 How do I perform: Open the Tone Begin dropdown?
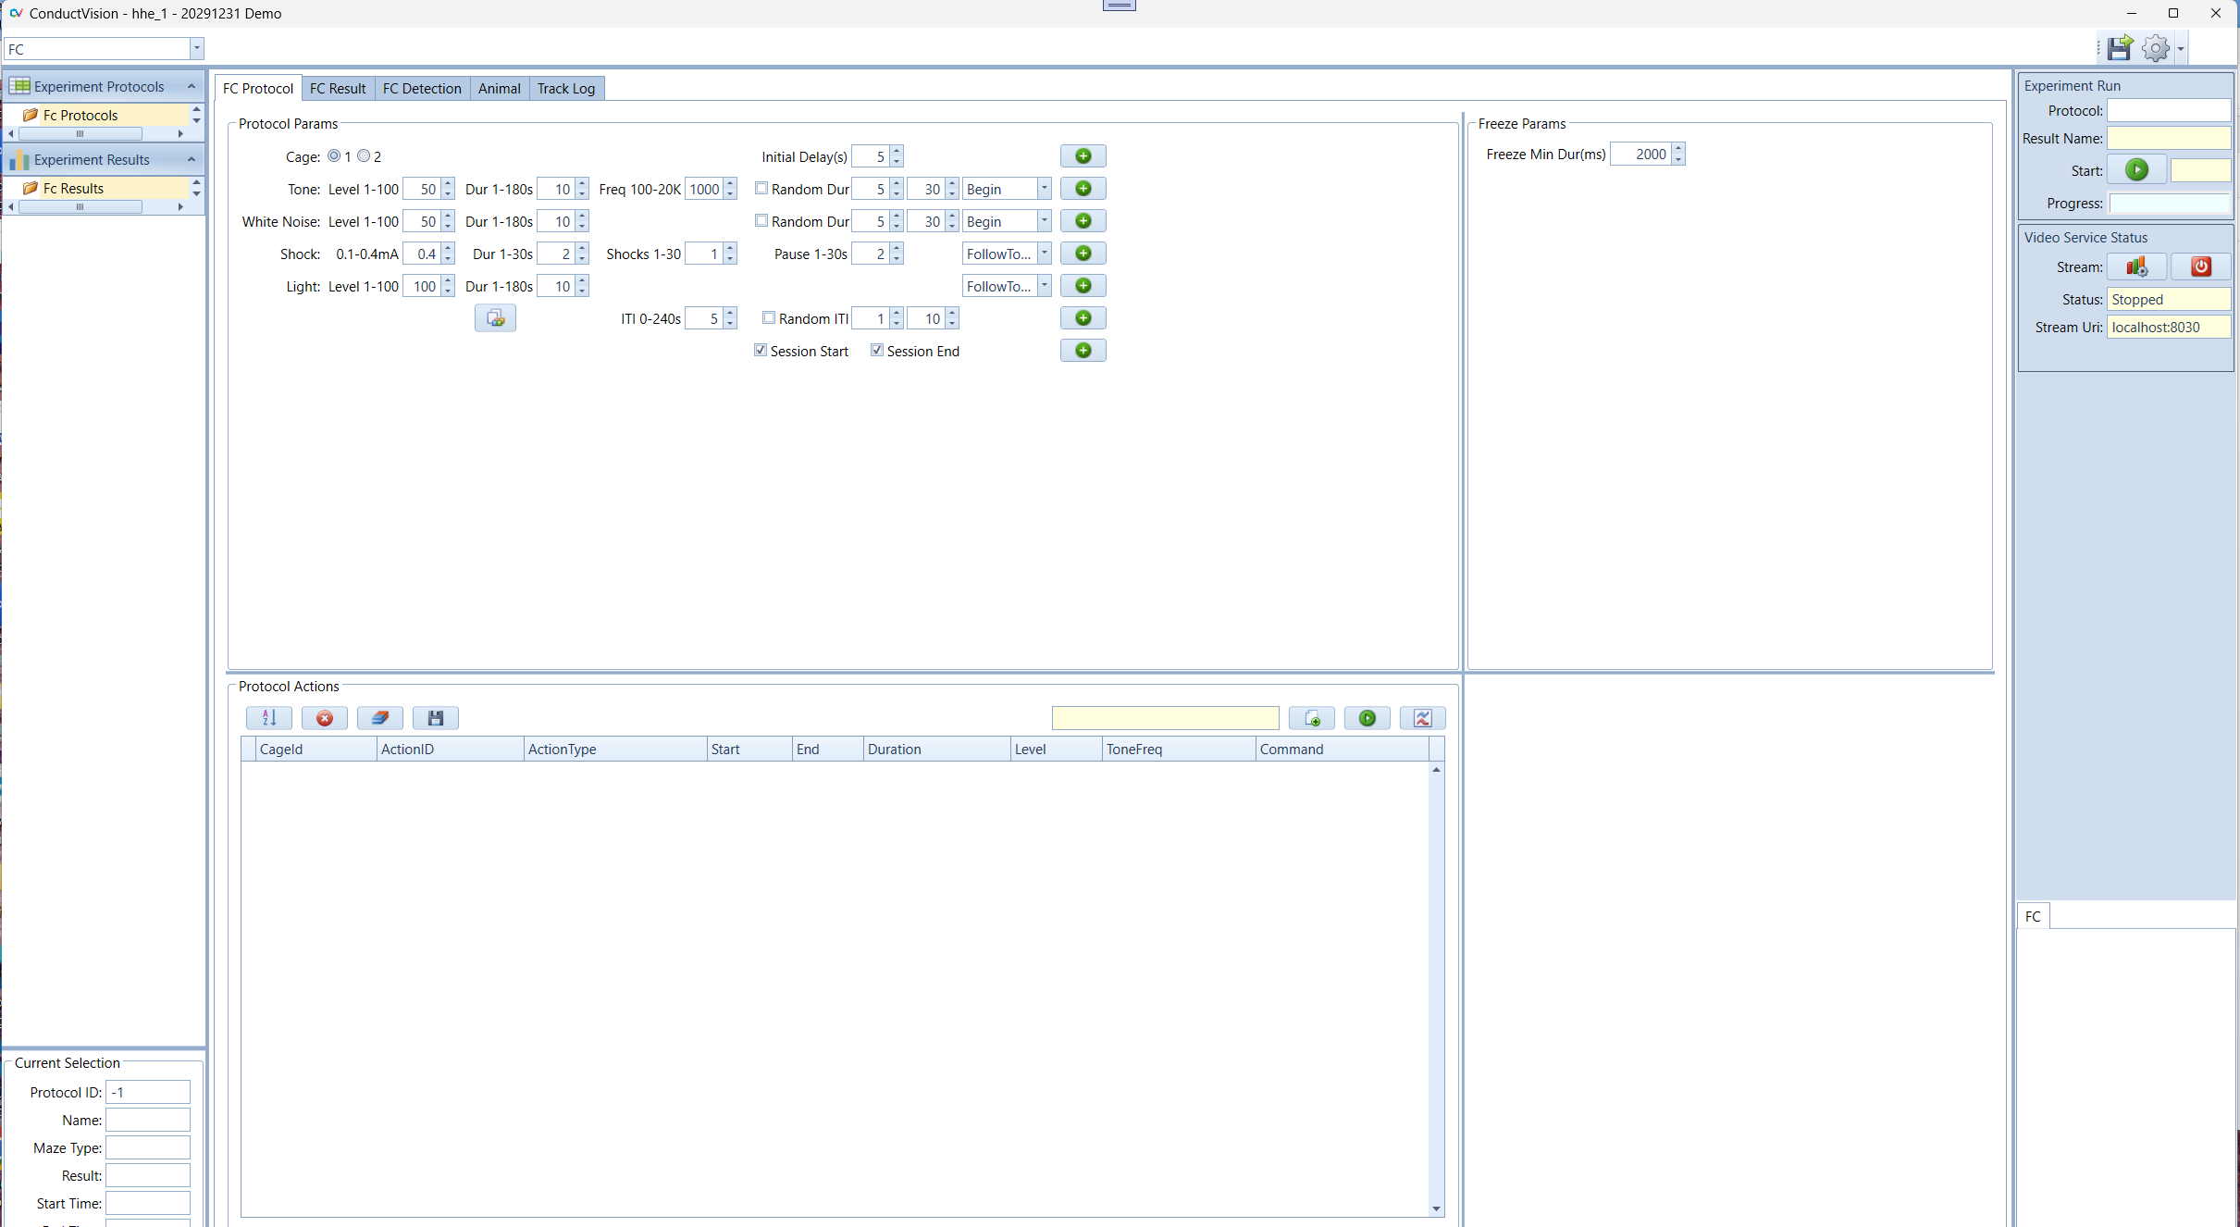(x=1044, y=189)
